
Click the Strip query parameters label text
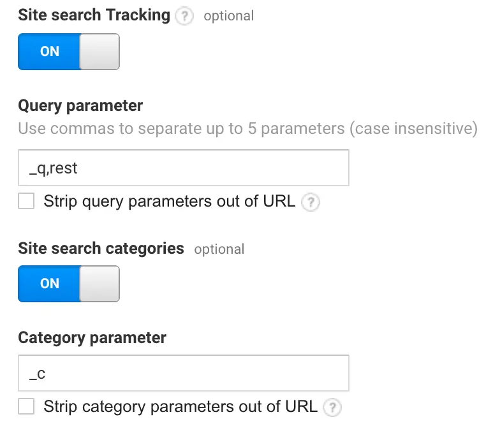(x=170, y=202)
